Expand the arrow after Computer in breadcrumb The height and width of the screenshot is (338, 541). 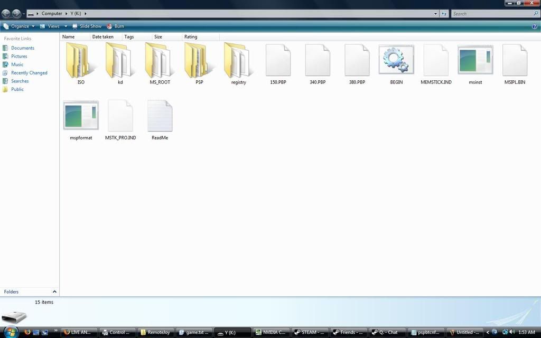(66, 13)
